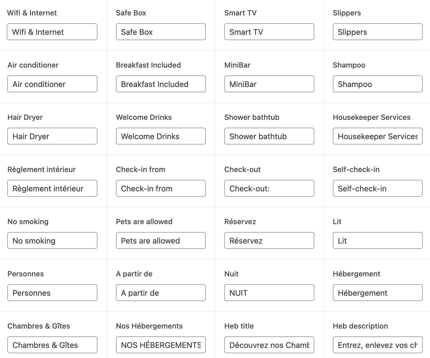Select the Réservez text input

(269, 241)
